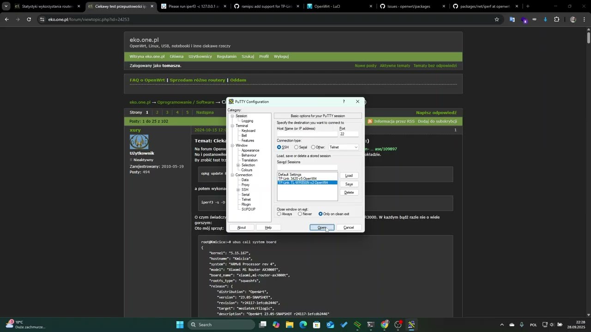591x332 pixels.
Task: Open Microsoft Store from taskbar
Action: (x=317, y=325)
